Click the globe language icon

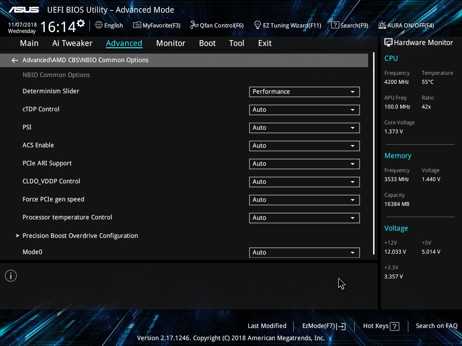(99, 25)
